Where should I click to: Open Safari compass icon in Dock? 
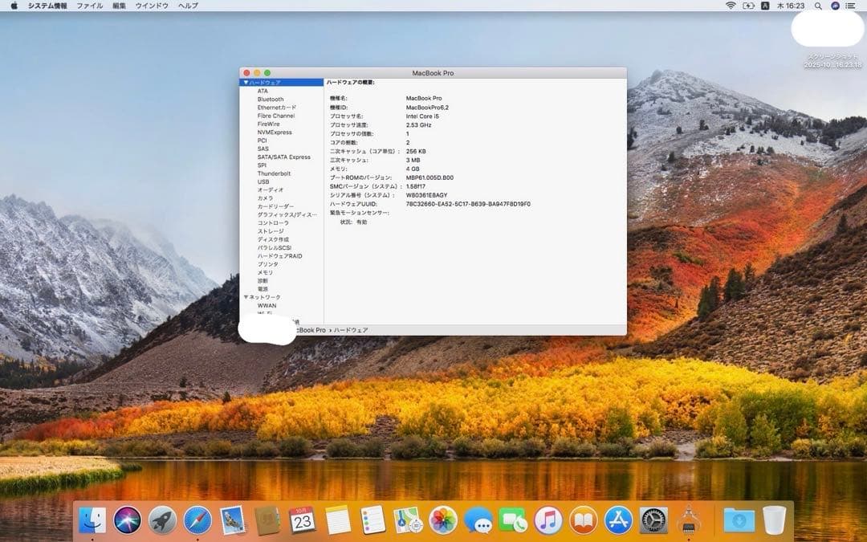point(197,520)
